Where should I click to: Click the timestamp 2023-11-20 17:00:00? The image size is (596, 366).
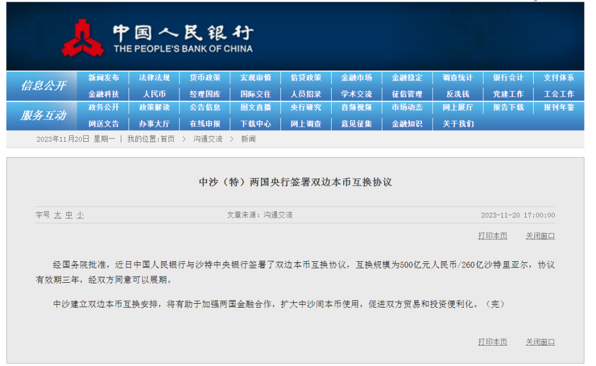pyautogui.click(x=518, y=216)
